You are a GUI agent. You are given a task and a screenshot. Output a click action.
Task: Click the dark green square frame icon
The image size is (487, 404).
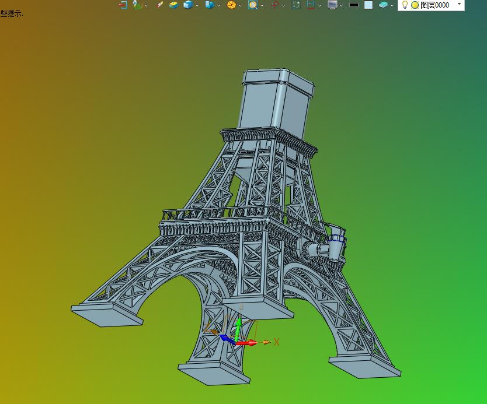[296, 5]
